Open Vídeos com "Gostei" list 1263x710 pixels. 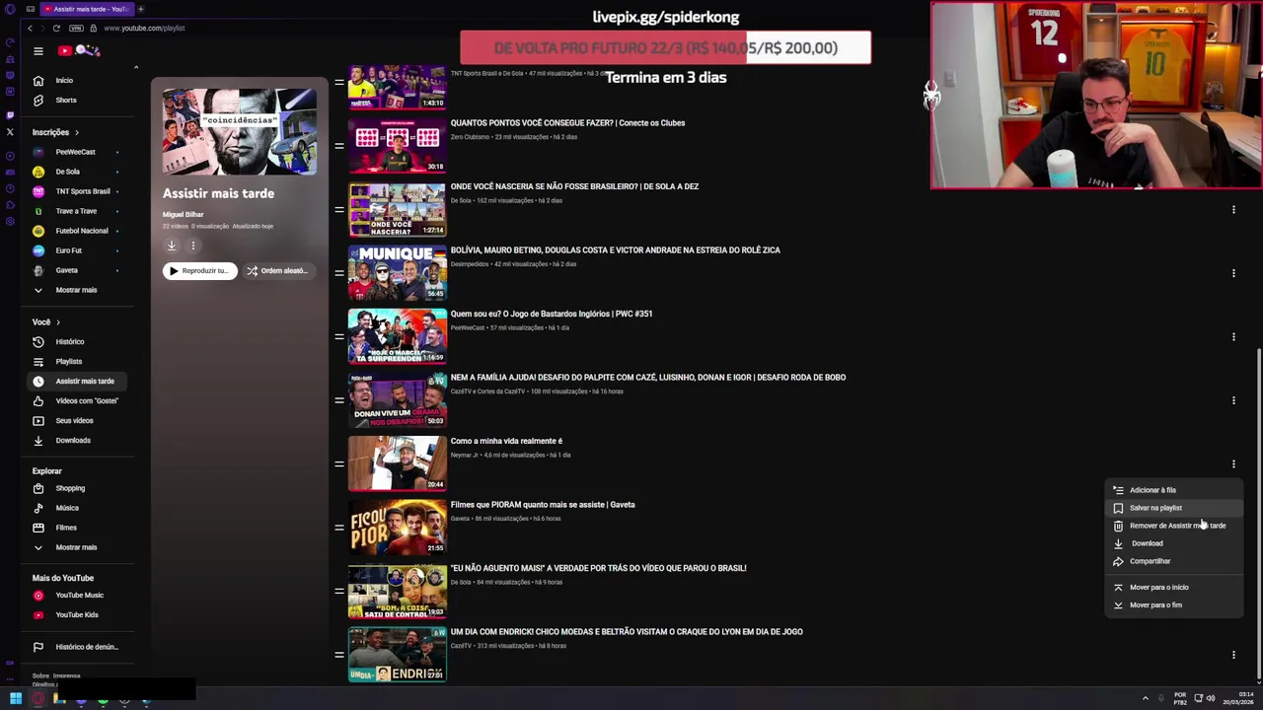point(75,400)
